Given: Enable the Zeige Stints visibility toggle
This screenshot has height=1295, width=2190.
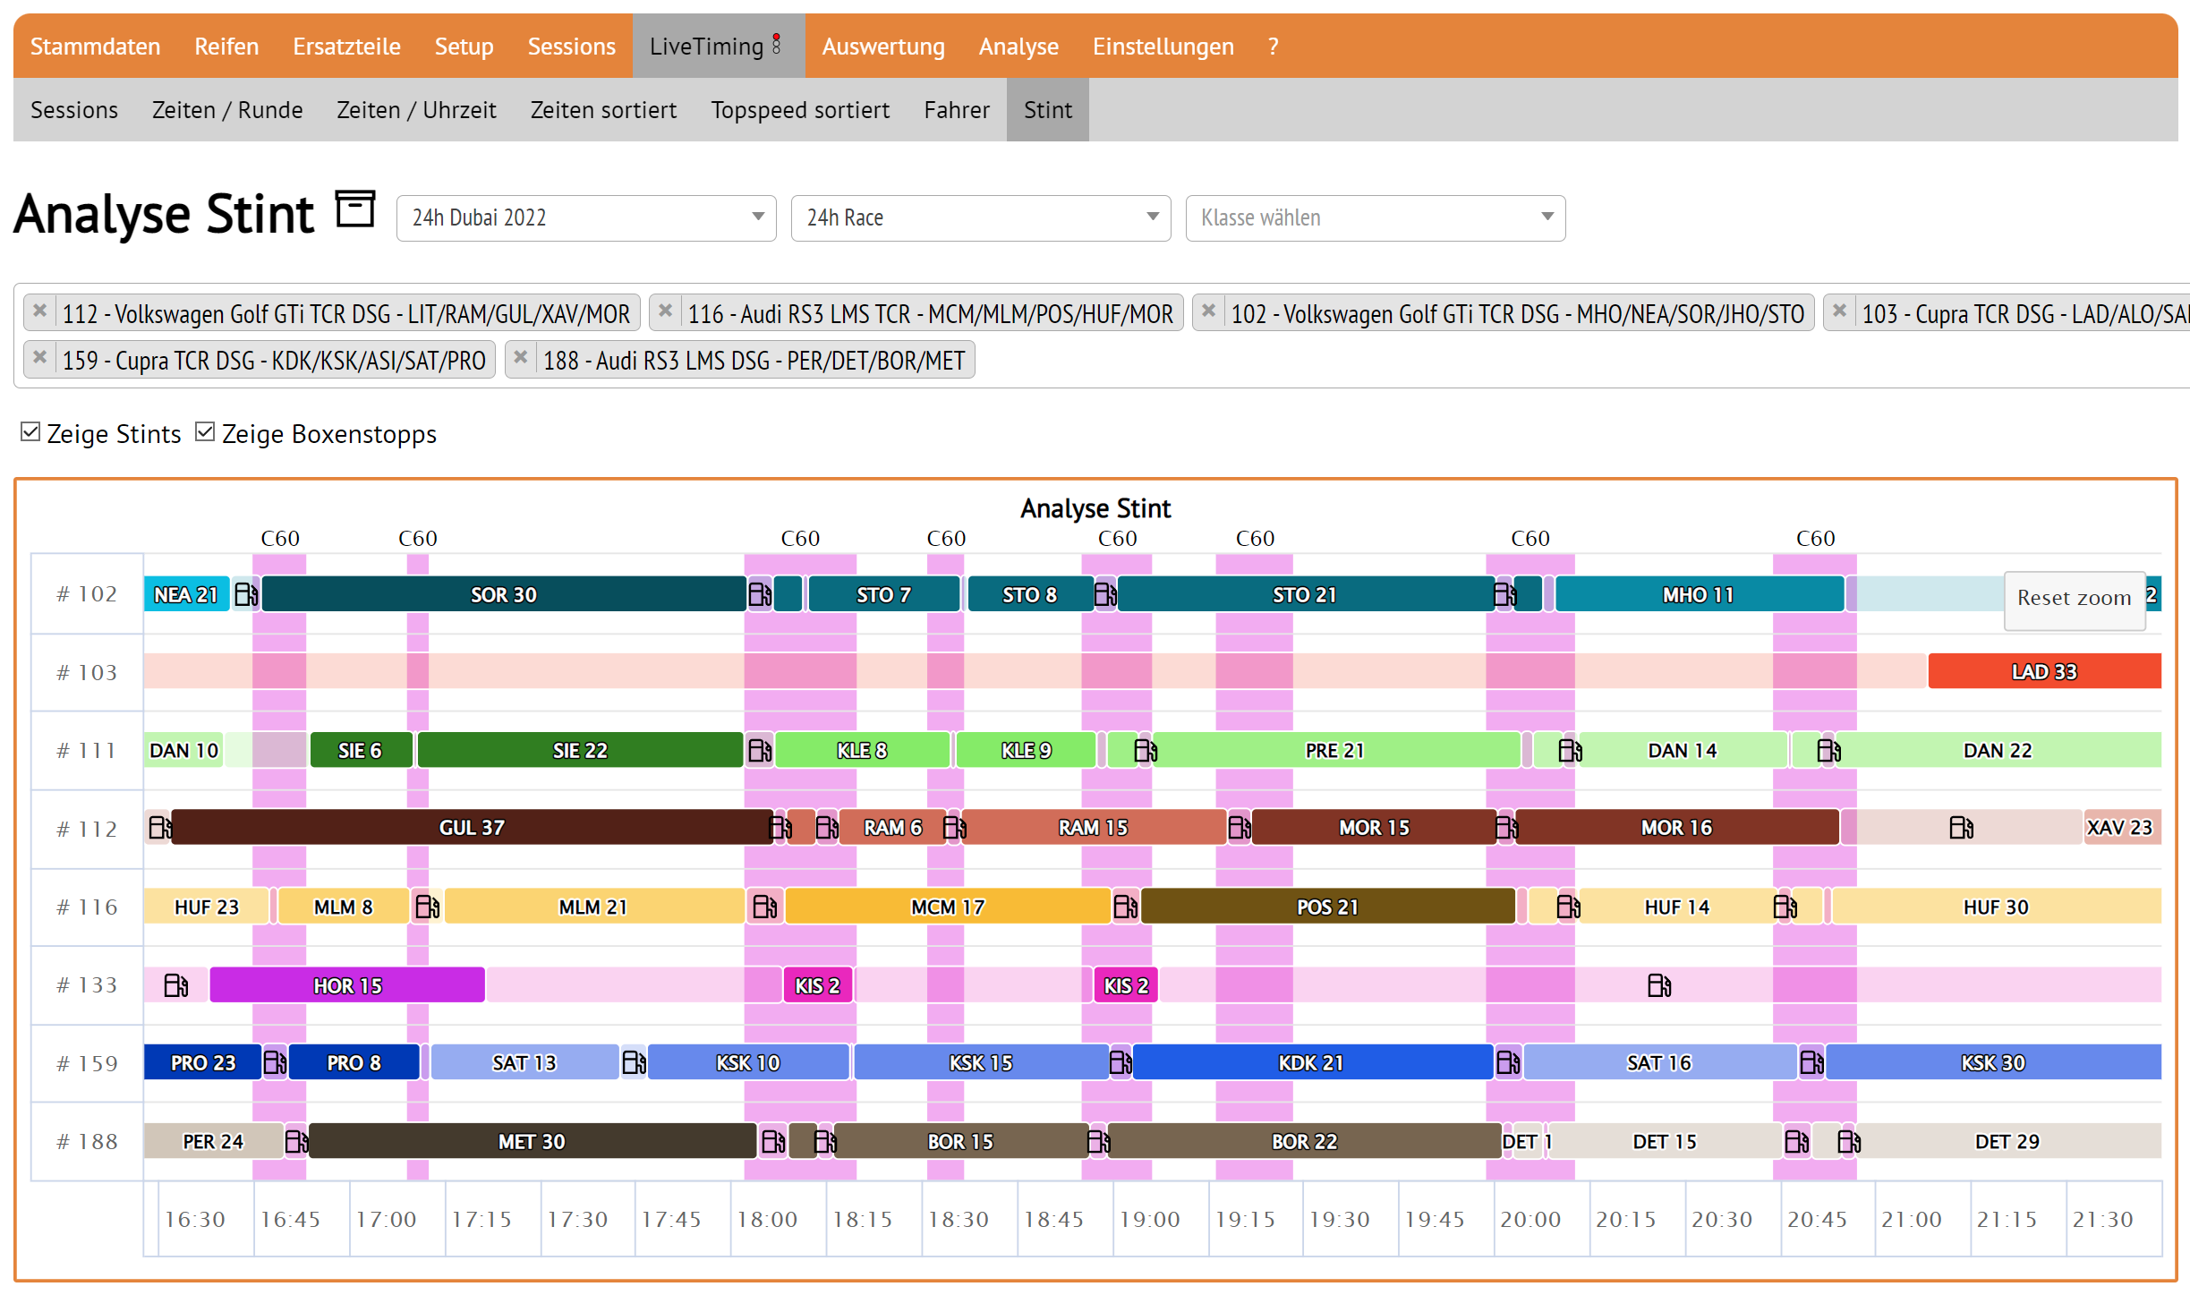Looking at the screenshot, I should click(34, 433).
